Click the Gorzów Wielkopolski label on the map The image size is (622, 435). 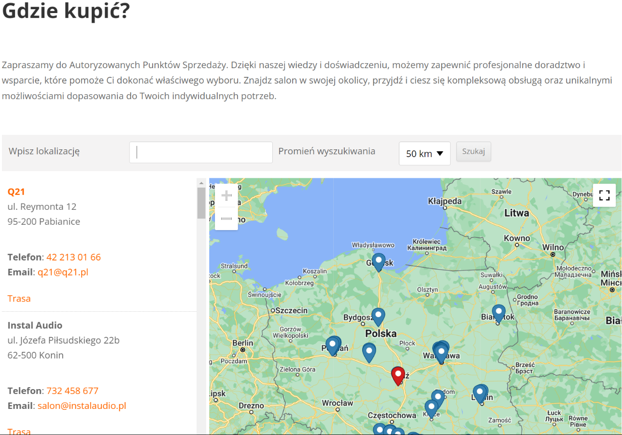click(x=291, y=332)
